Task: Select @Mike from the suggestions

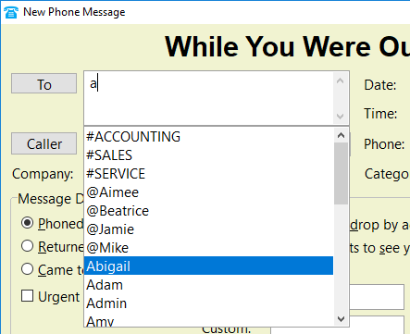Action: [x=209, y=248]
